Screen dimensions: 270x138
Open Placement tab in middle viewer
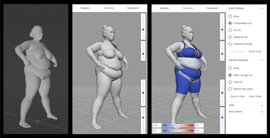point(133,8)
